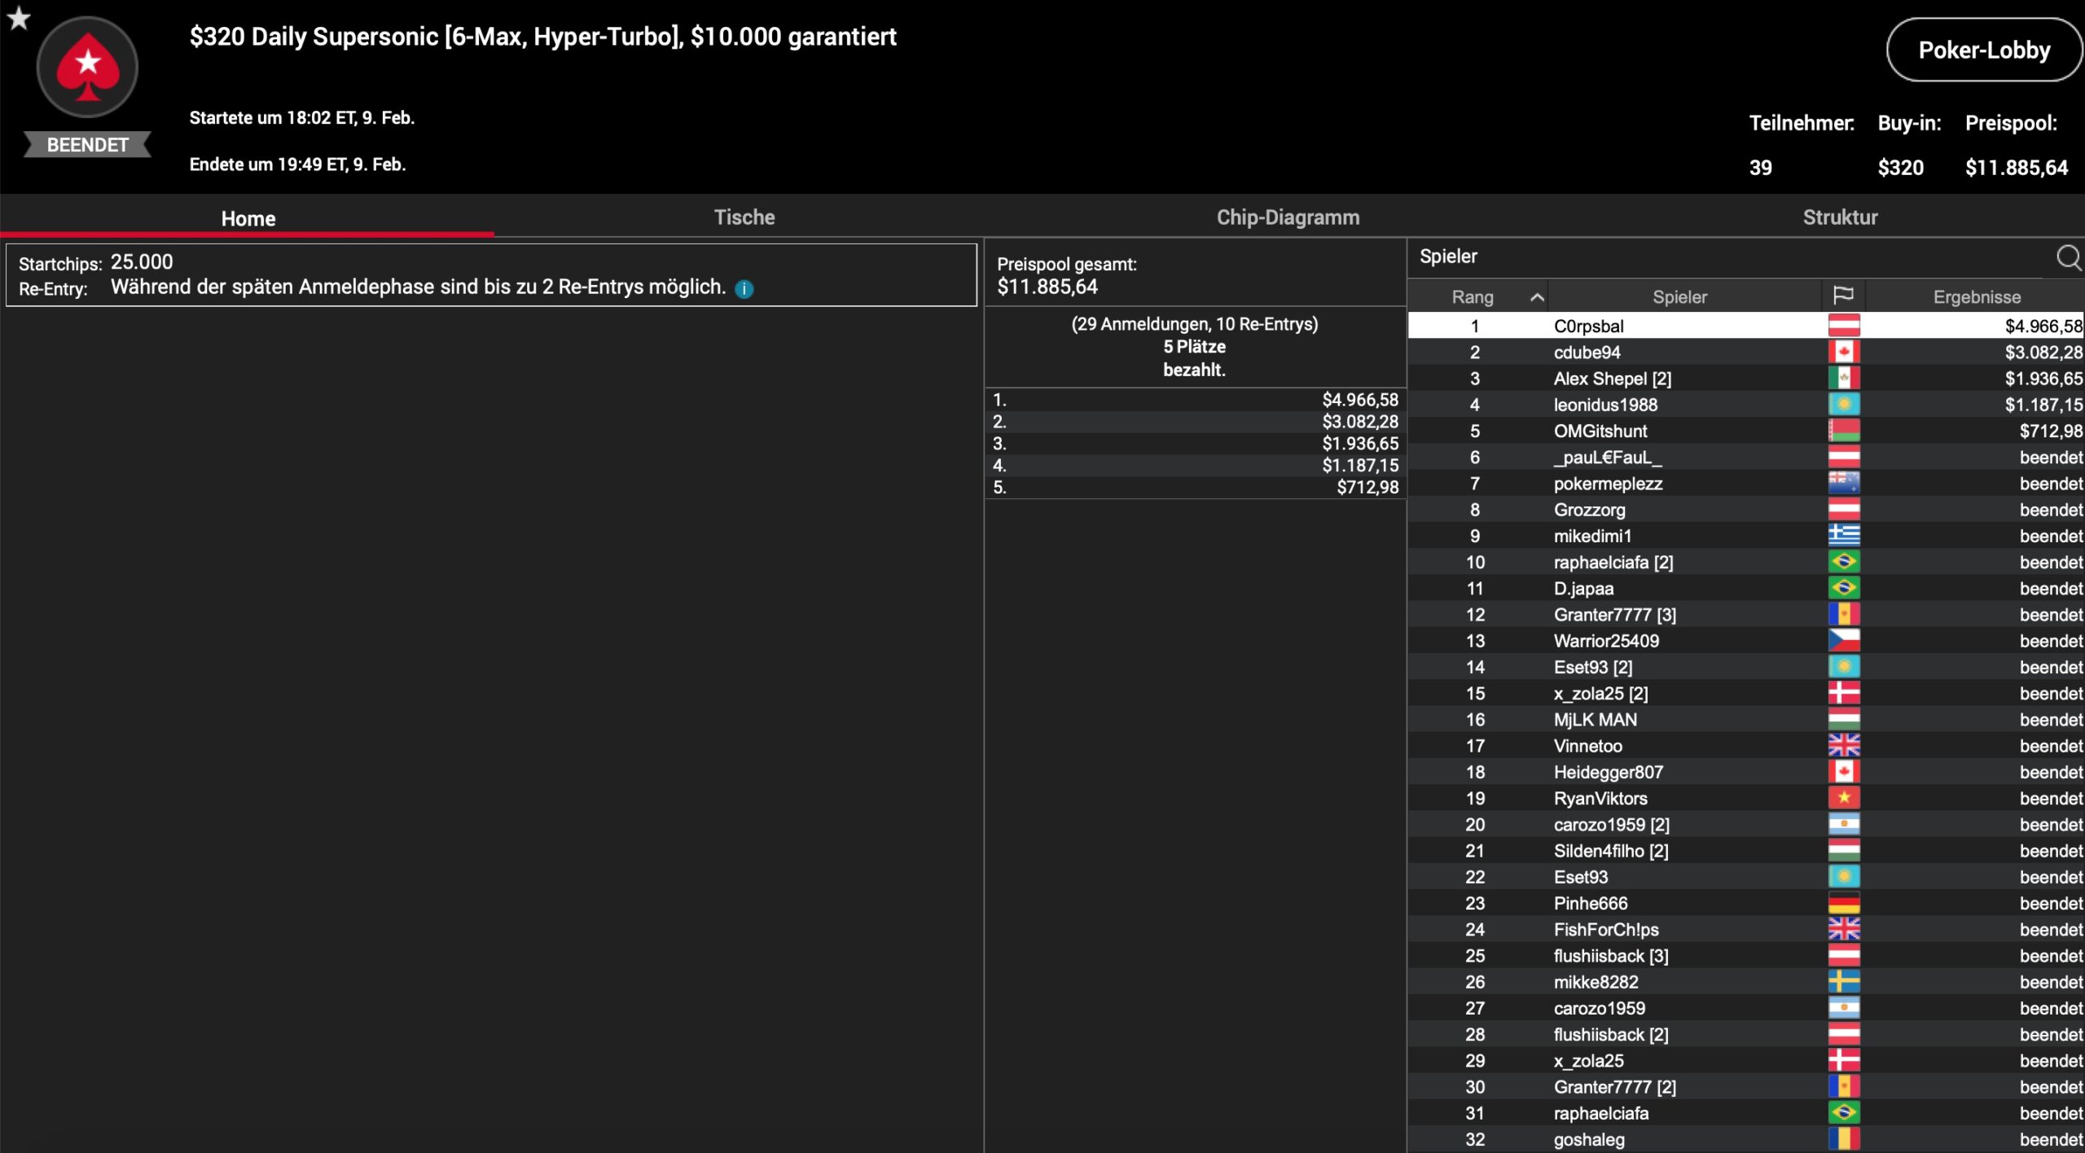The height and width of the screenshot is (1153, 2085).
Task: Sort by the Spieler column header
Action: tap(1679, 297)
